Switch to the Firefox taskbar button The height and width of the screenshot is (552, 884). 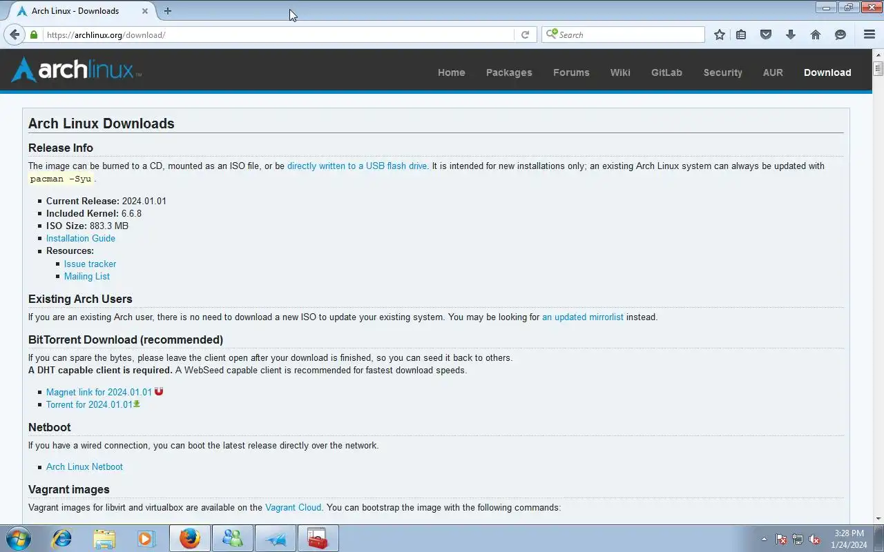190,538
